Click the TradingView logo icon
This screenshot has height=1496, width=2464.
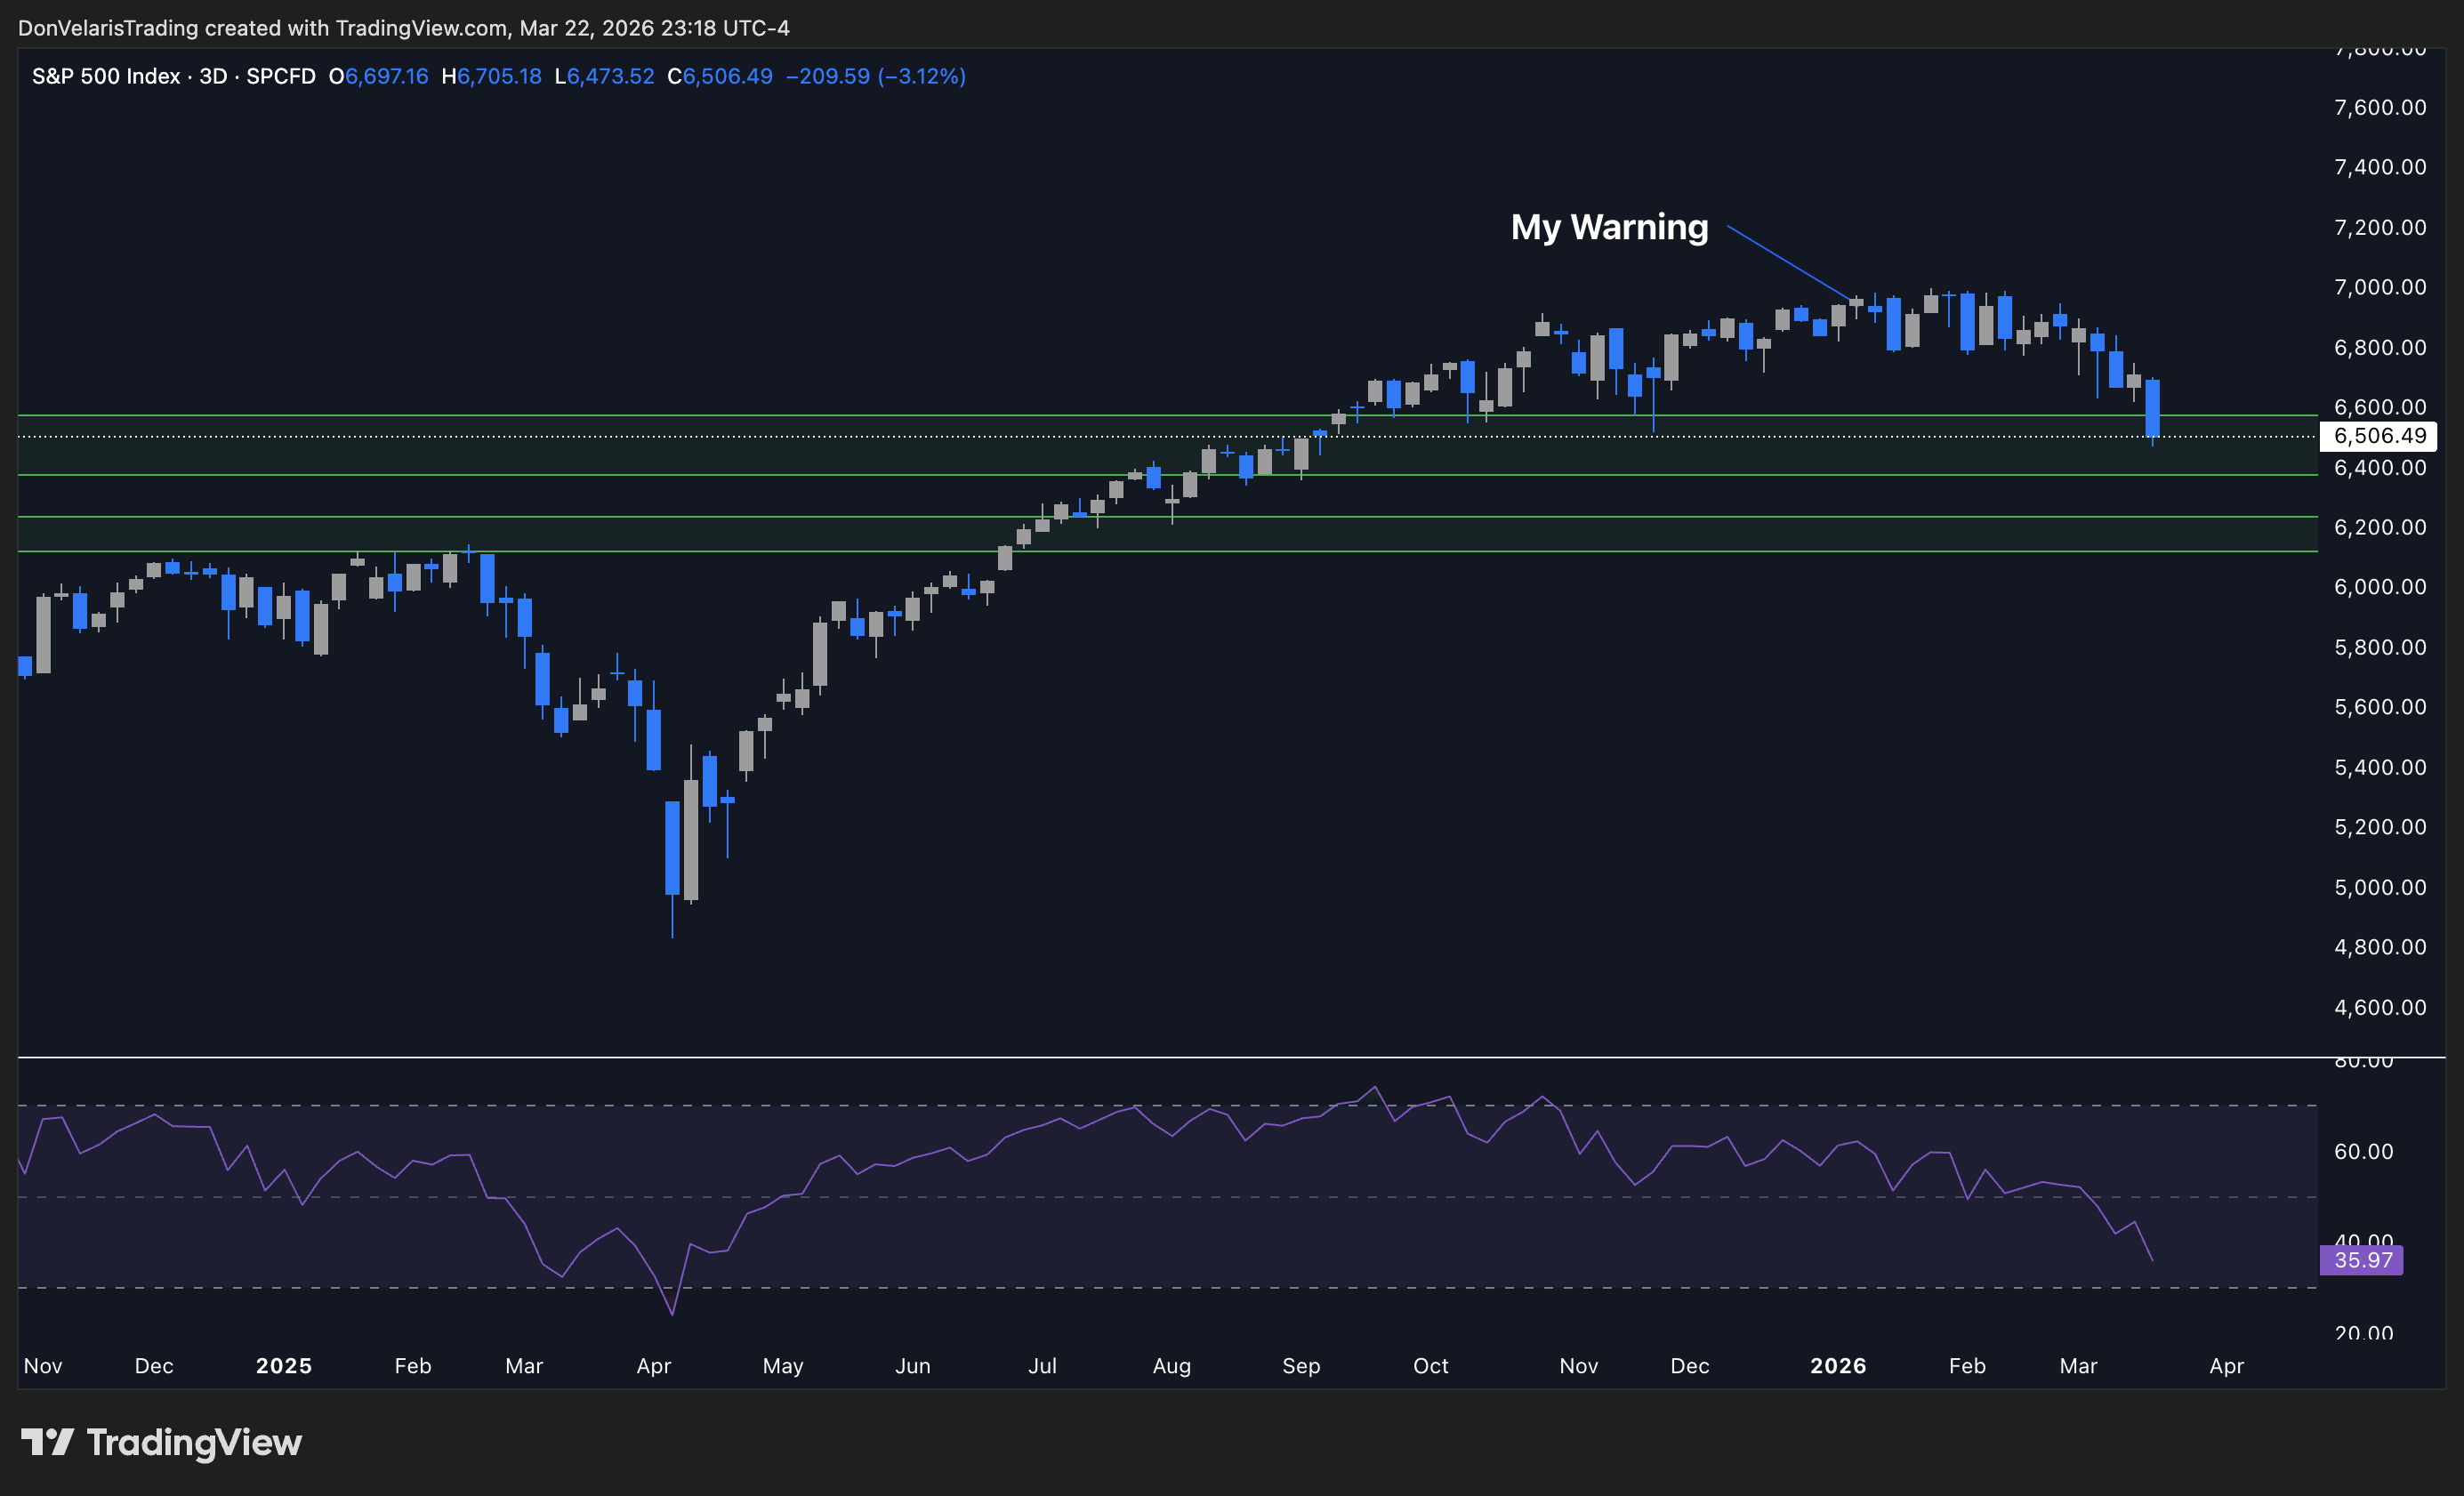pyautogui.click(x=47, y=1442)
